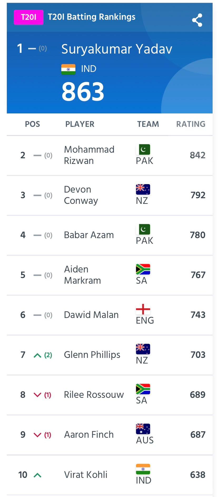The width and height of the screenshot is (222, 497).
Task: Click the red down arrow next to Rilee Rossouw
Action: (x=37, y=394)
